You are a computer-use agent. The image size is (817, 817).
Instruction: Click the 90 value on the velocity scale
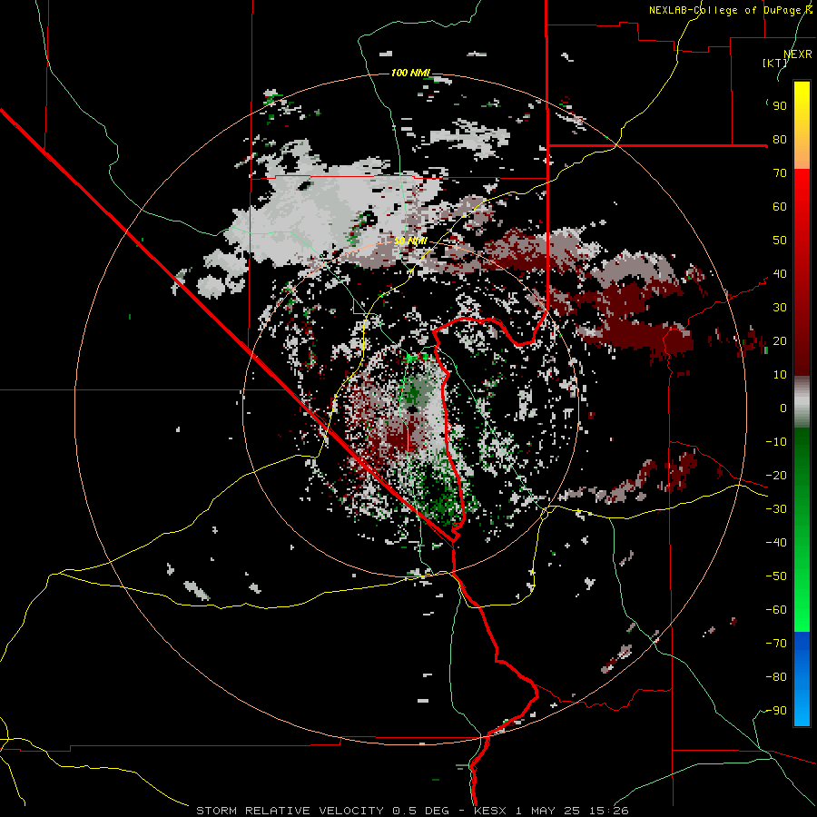780,106
